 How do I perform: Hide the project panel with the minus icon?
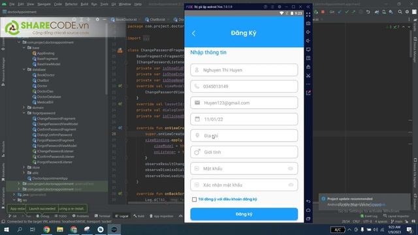104,20
